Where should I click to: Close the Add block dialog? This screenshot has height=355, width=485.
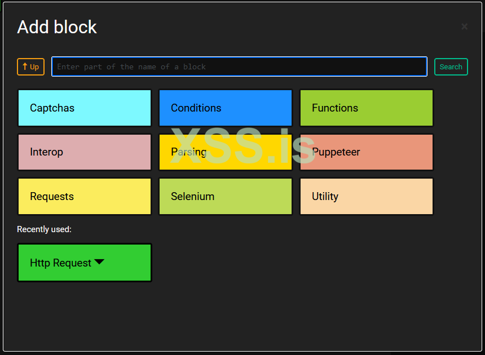tap(464, 26)
